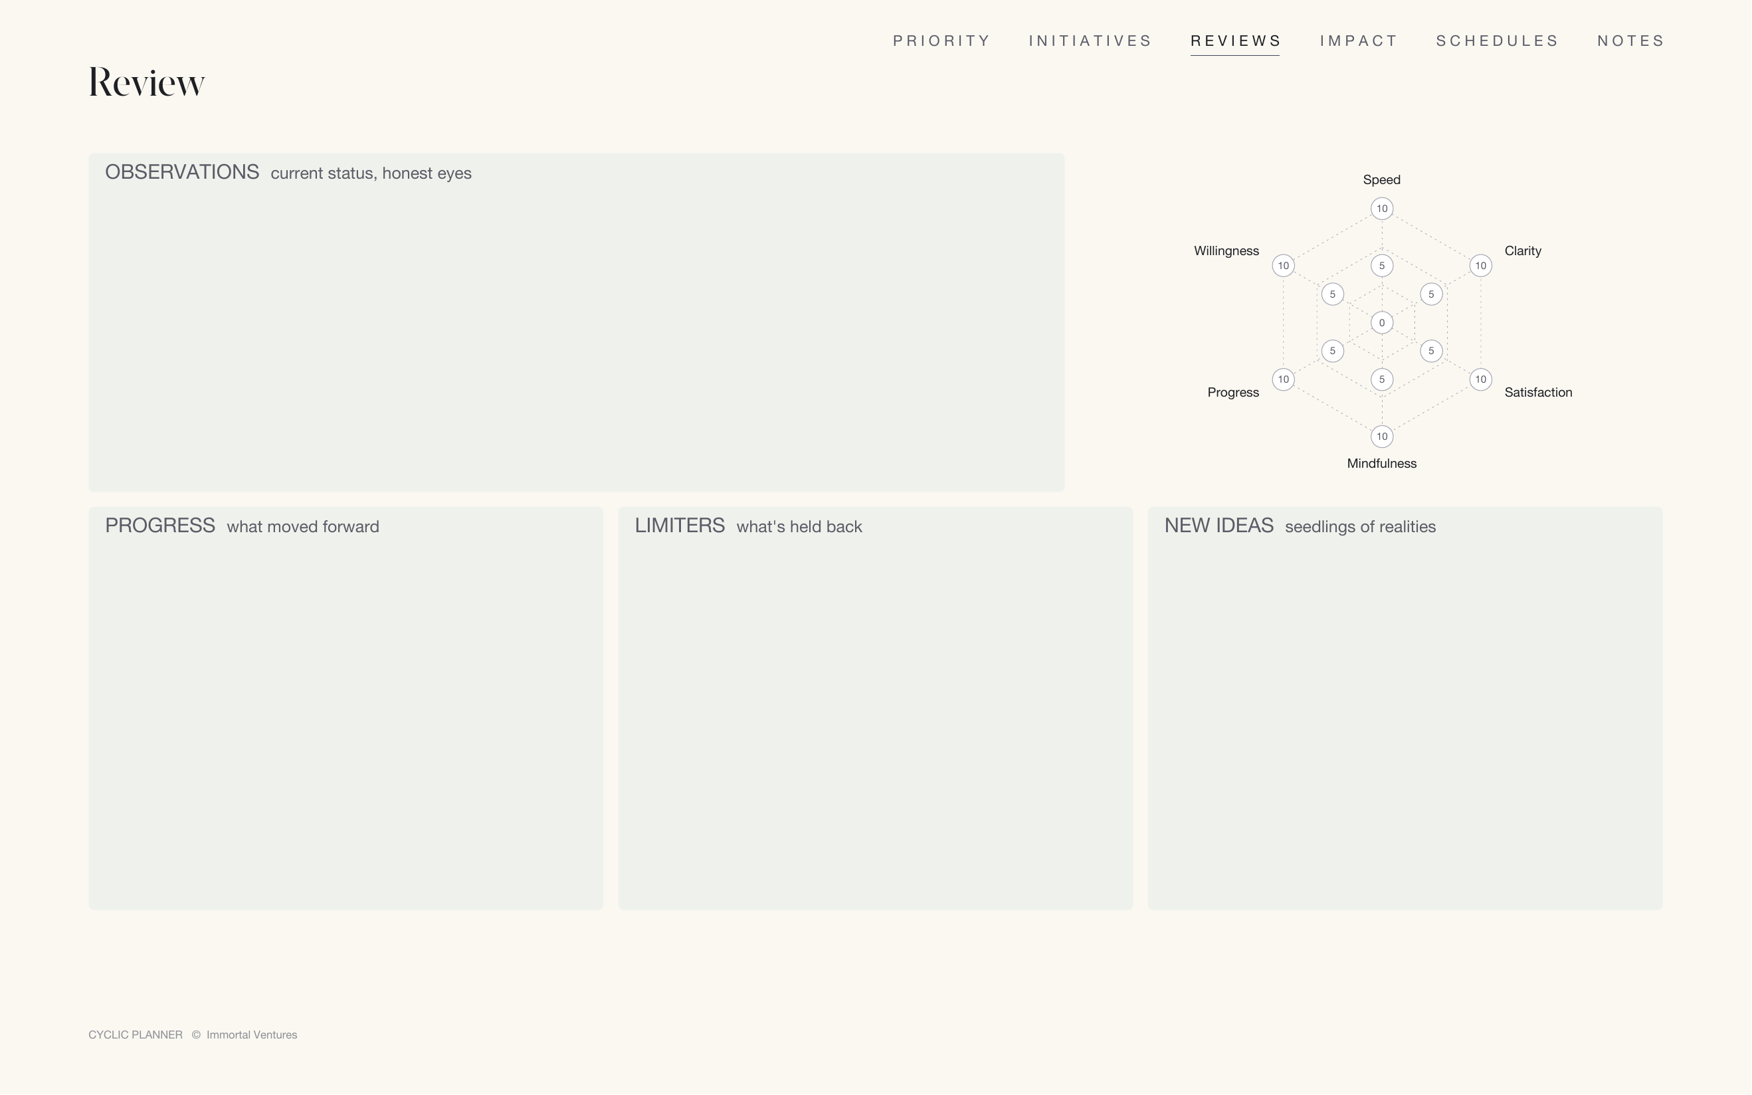Screen dimensions: 1752x1095
Task: Click the OBSERVATIONS heading
Action: tap(182, 172)
